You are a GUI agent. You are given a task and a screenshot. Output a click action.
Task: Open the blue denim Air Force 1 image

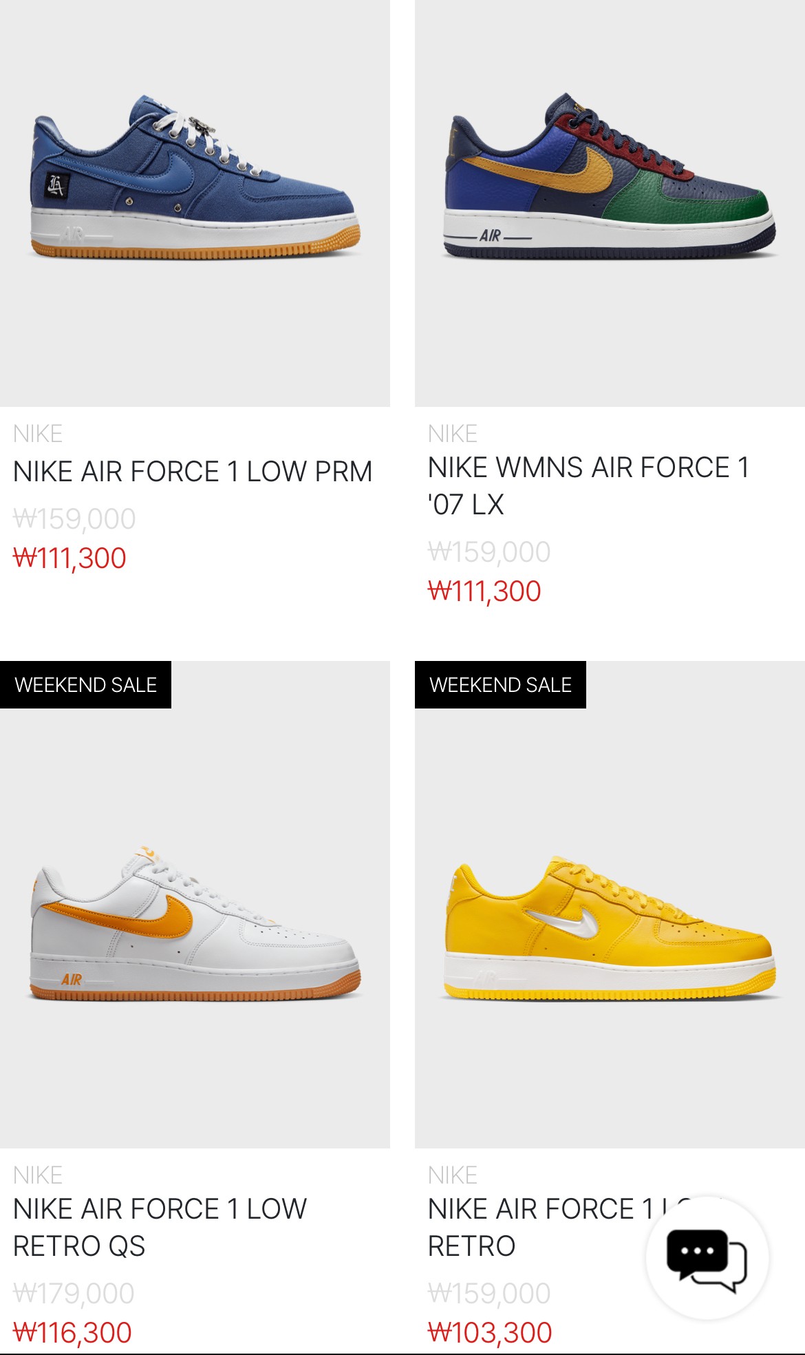pos(195,203)
